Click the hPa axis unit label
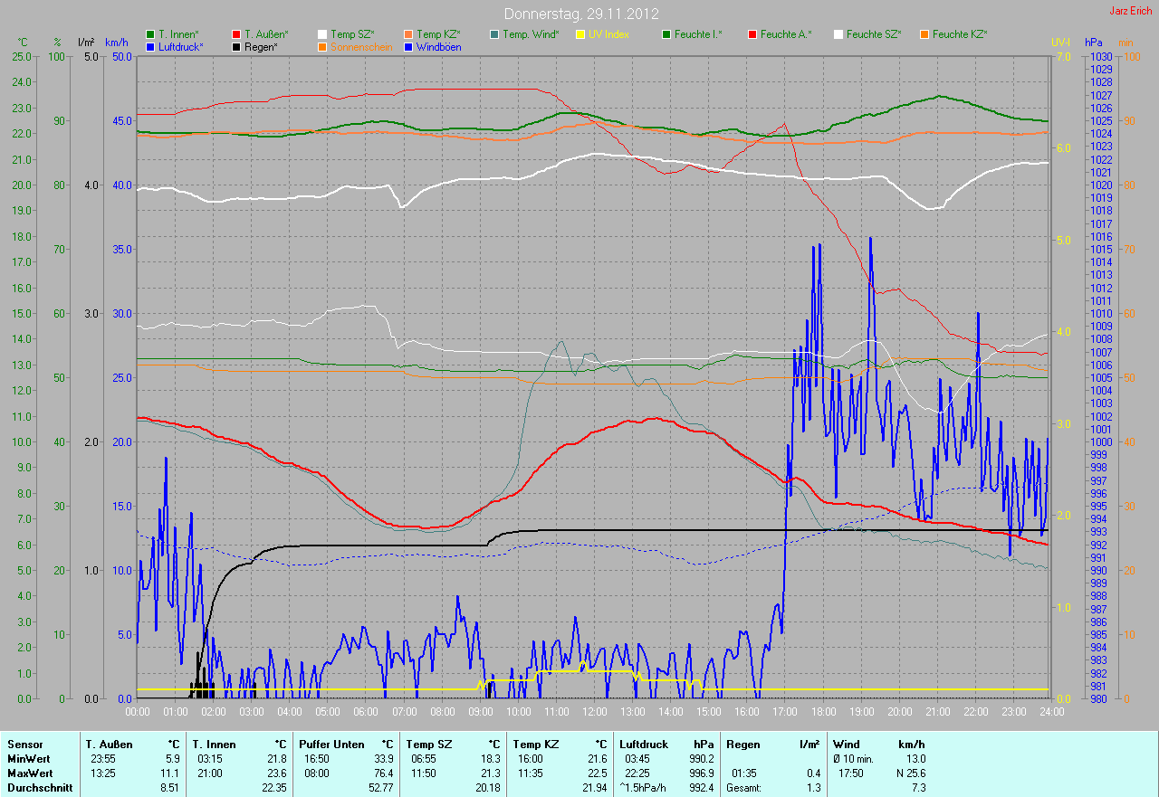This screenshot has height=797, width=1159. 1096,43
